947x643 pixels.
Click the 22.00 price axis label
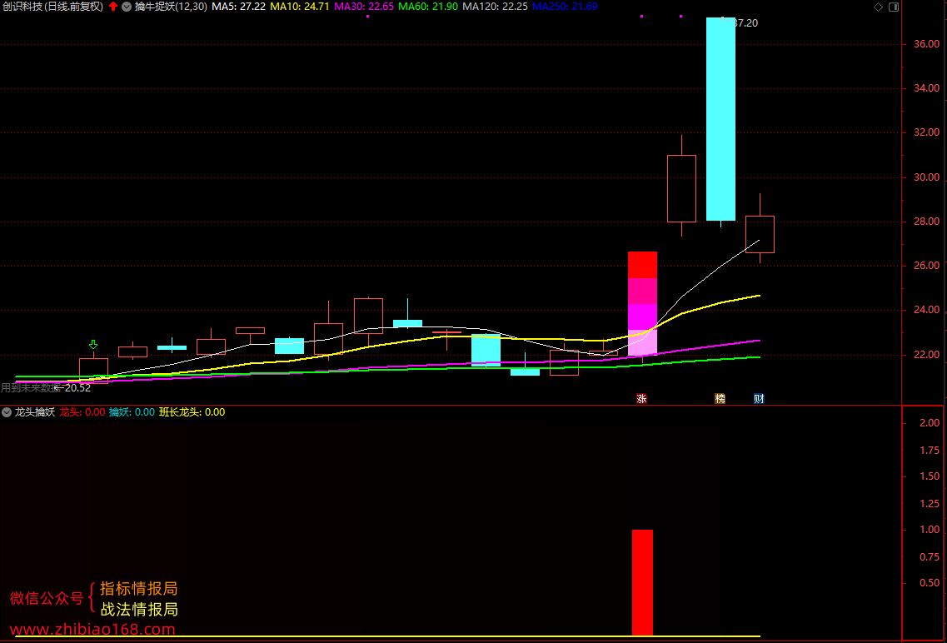pos(926,355)
